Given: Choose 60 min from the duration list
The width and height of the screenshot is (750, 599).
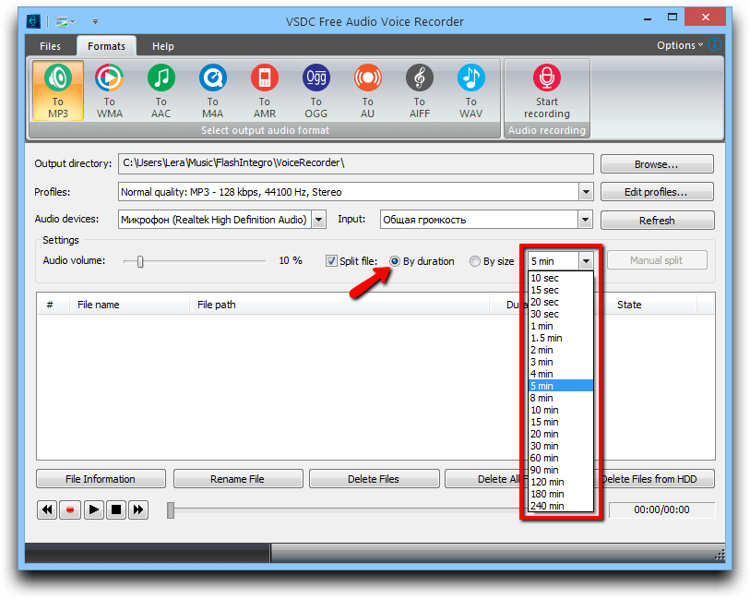Looking at the screenshot, I should coord(561,458).
